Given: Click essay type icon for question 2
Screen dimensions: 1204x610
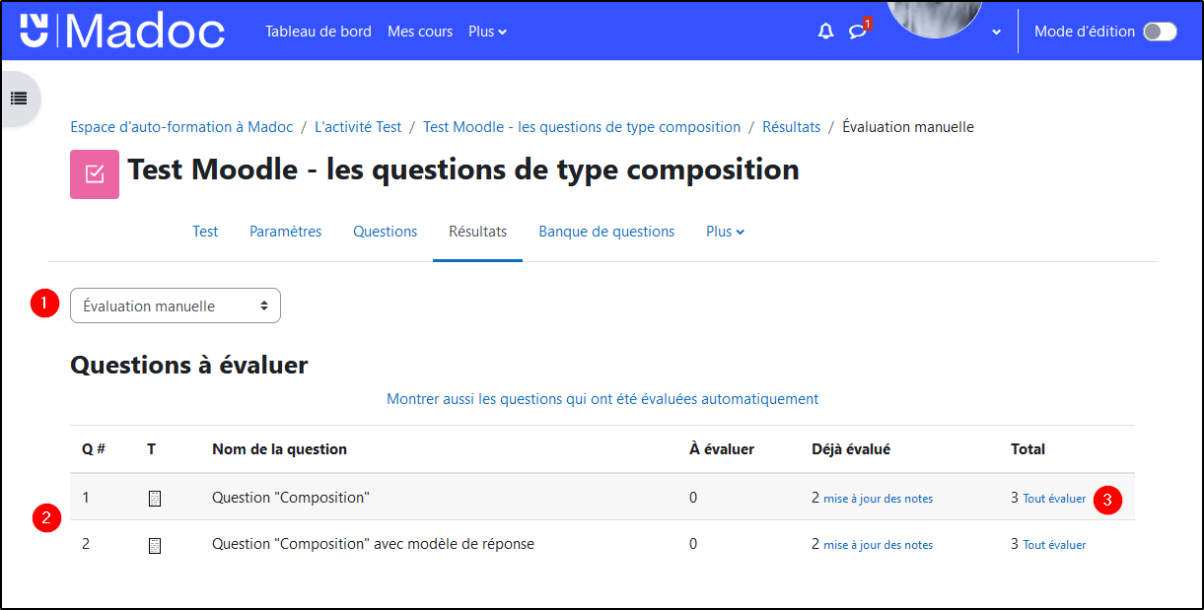Looking at the screenshot, I should [154, 545].
